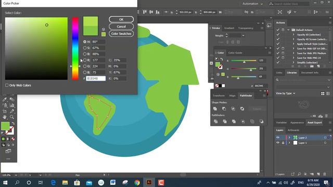
Task: Switch to the Align tab
Action: click(x=232, y=96)
